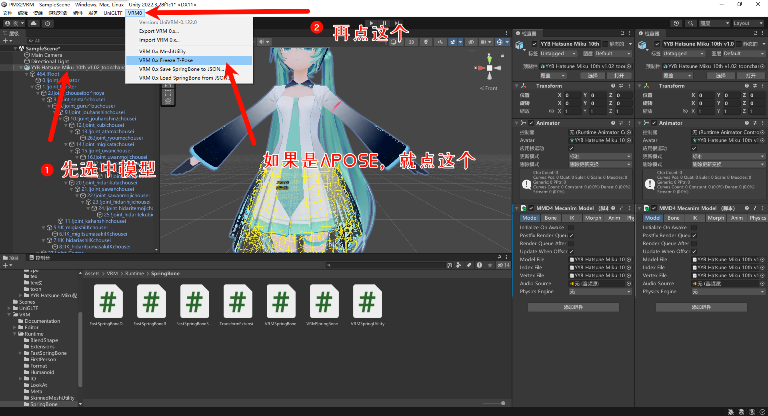The width and height of the screenshot is (768, 416).
Task: Toggle Animator component enabled checkbox in first inspector
Action: tap(531, 123)
